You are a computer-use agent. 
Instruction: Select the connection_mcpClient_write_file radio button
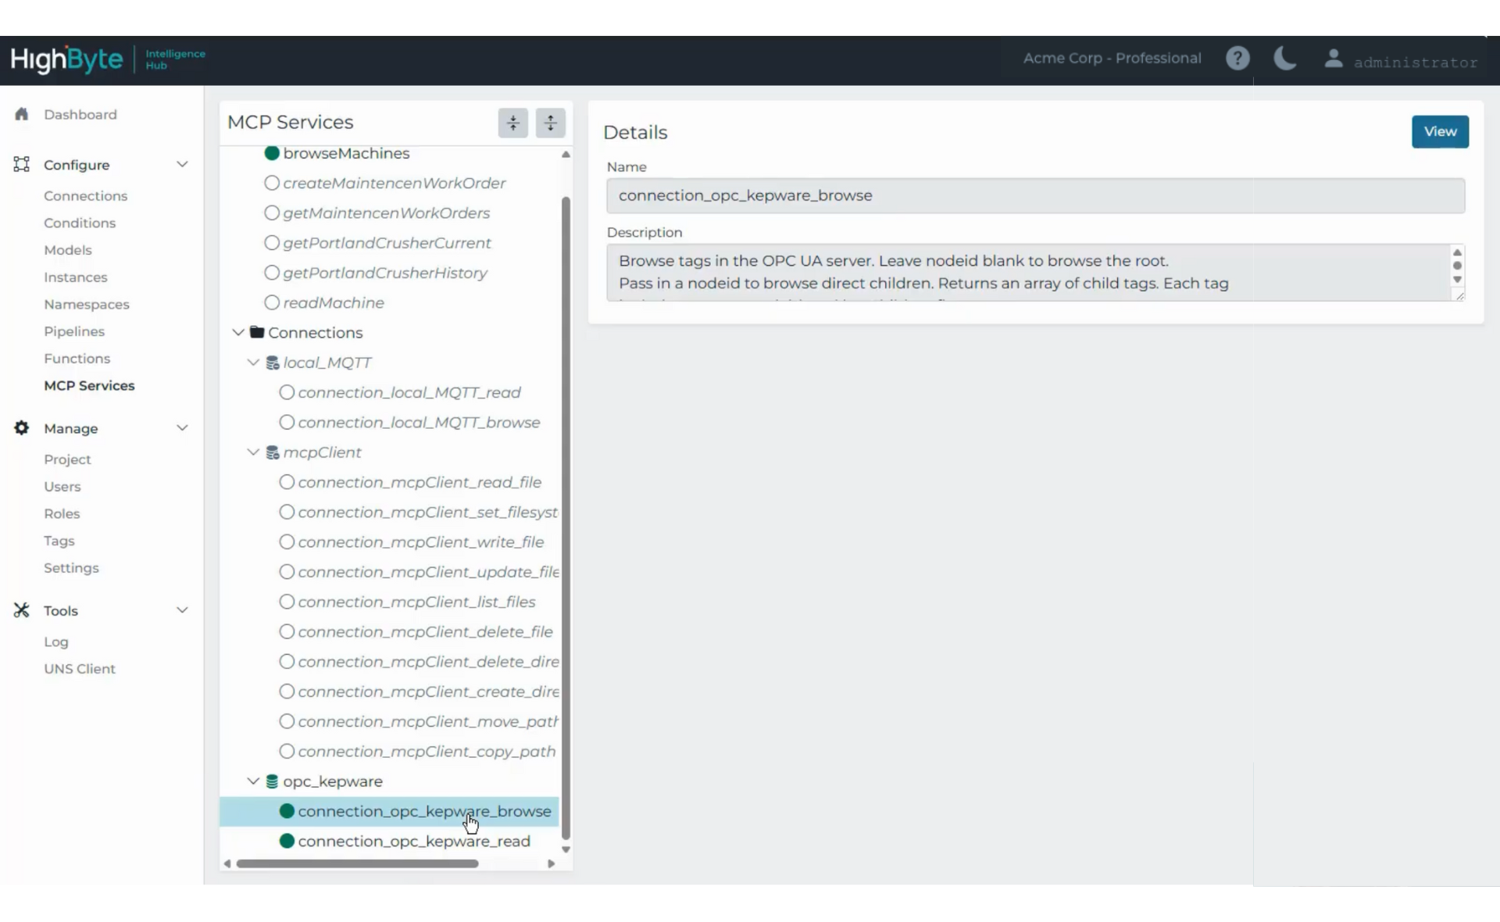(286, 541)
